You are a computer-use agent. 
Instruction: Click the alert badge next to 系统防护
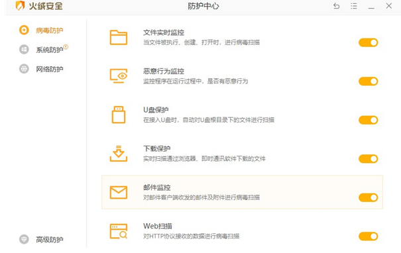coord(66,47)
